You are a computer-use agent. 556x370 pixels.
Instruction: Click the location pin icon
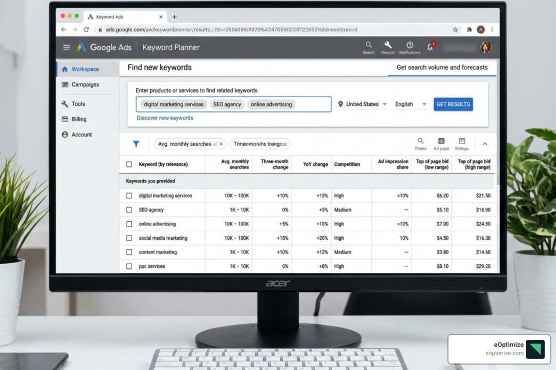pyautogui.click(x=340, y=104)
